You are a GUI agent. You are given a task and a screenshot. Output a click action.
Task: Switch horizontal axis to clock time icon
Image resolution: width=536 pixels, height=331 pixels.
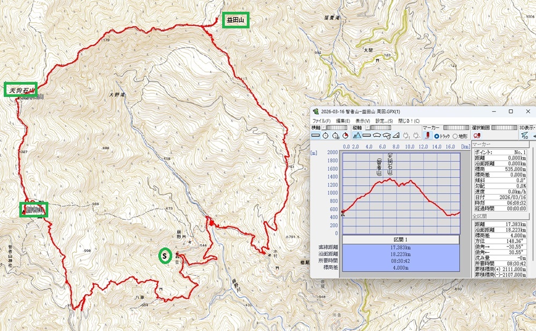[x=326, y=136]
